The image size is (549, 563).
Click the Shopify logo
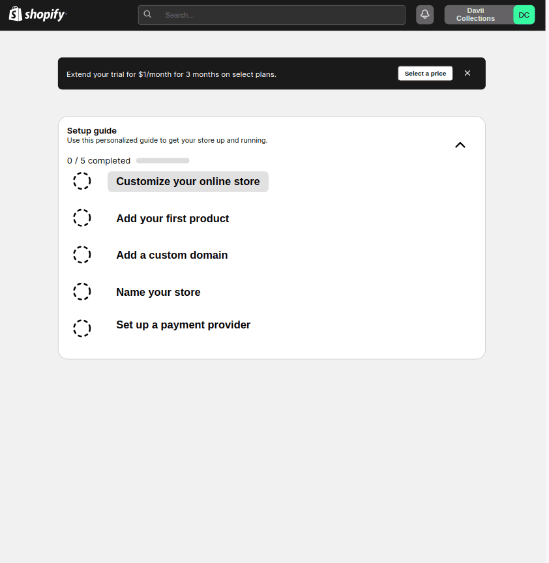click(x=38, y=14)
